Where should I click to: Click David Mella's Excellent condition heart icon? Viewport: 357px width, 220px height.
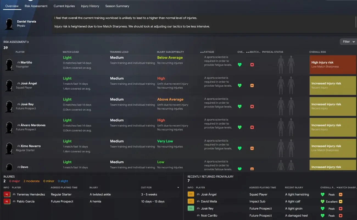click(323, 202)
